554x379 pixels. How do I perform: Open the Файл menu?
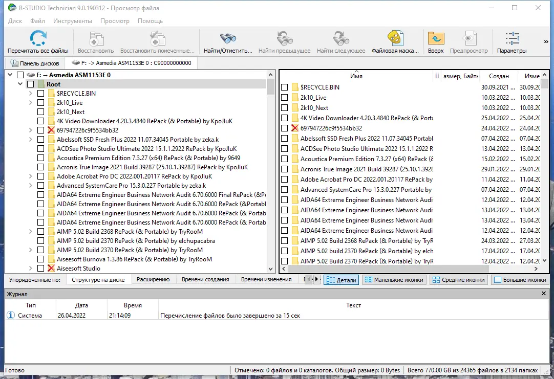point(37,21)
